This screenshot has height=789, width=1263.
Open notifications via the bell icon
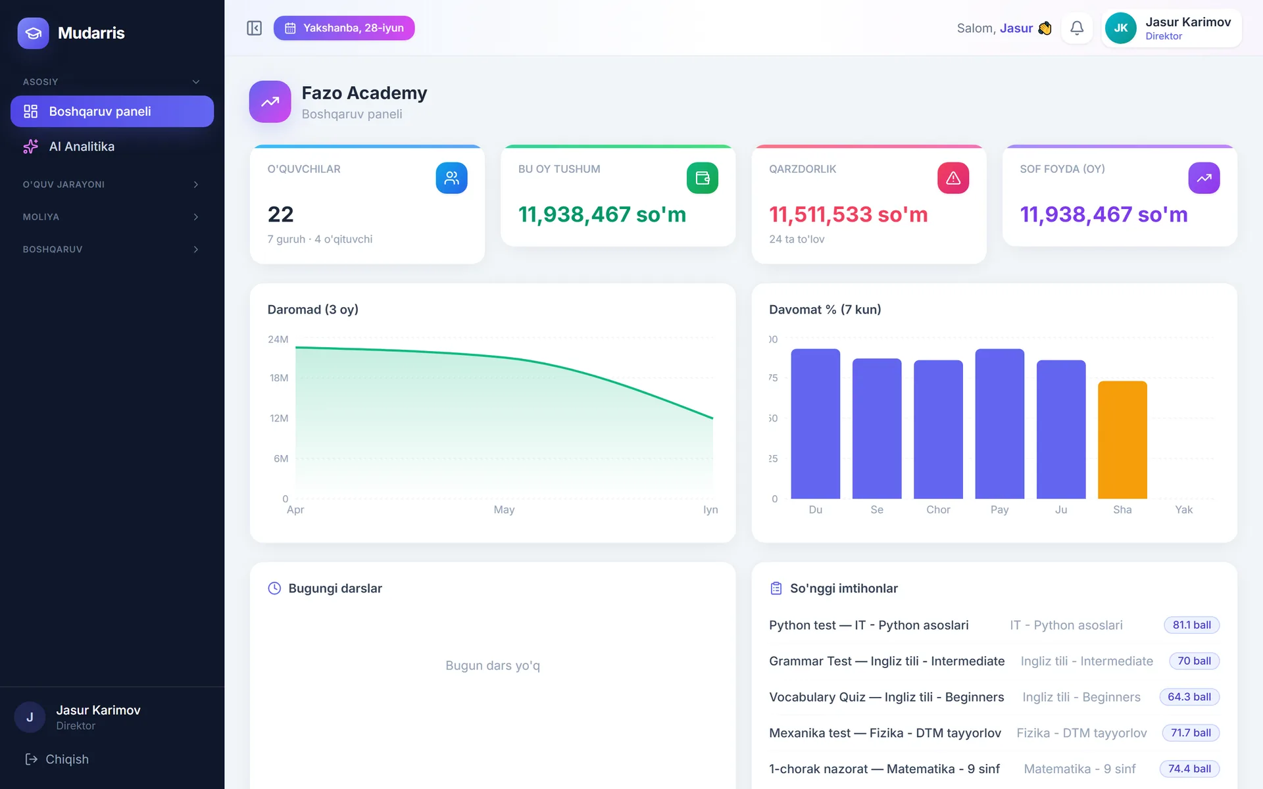[x=1076, y=28]
